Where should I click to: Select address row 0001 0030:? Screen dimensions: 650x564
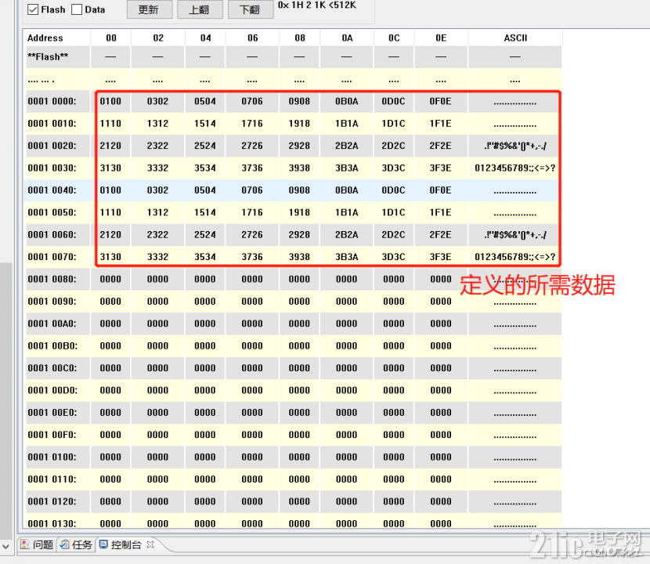[52, 168]
